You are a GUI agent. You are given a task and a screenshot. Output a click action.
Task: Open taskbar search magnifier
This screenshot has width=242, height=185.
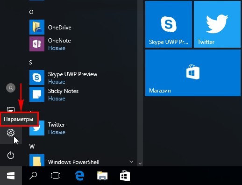33,176
